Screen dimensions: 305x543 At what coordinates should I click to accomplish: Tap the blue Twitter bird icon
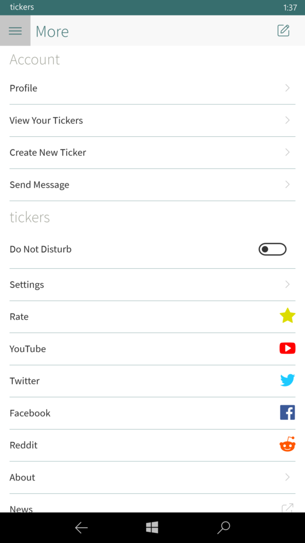coord(288,380)
